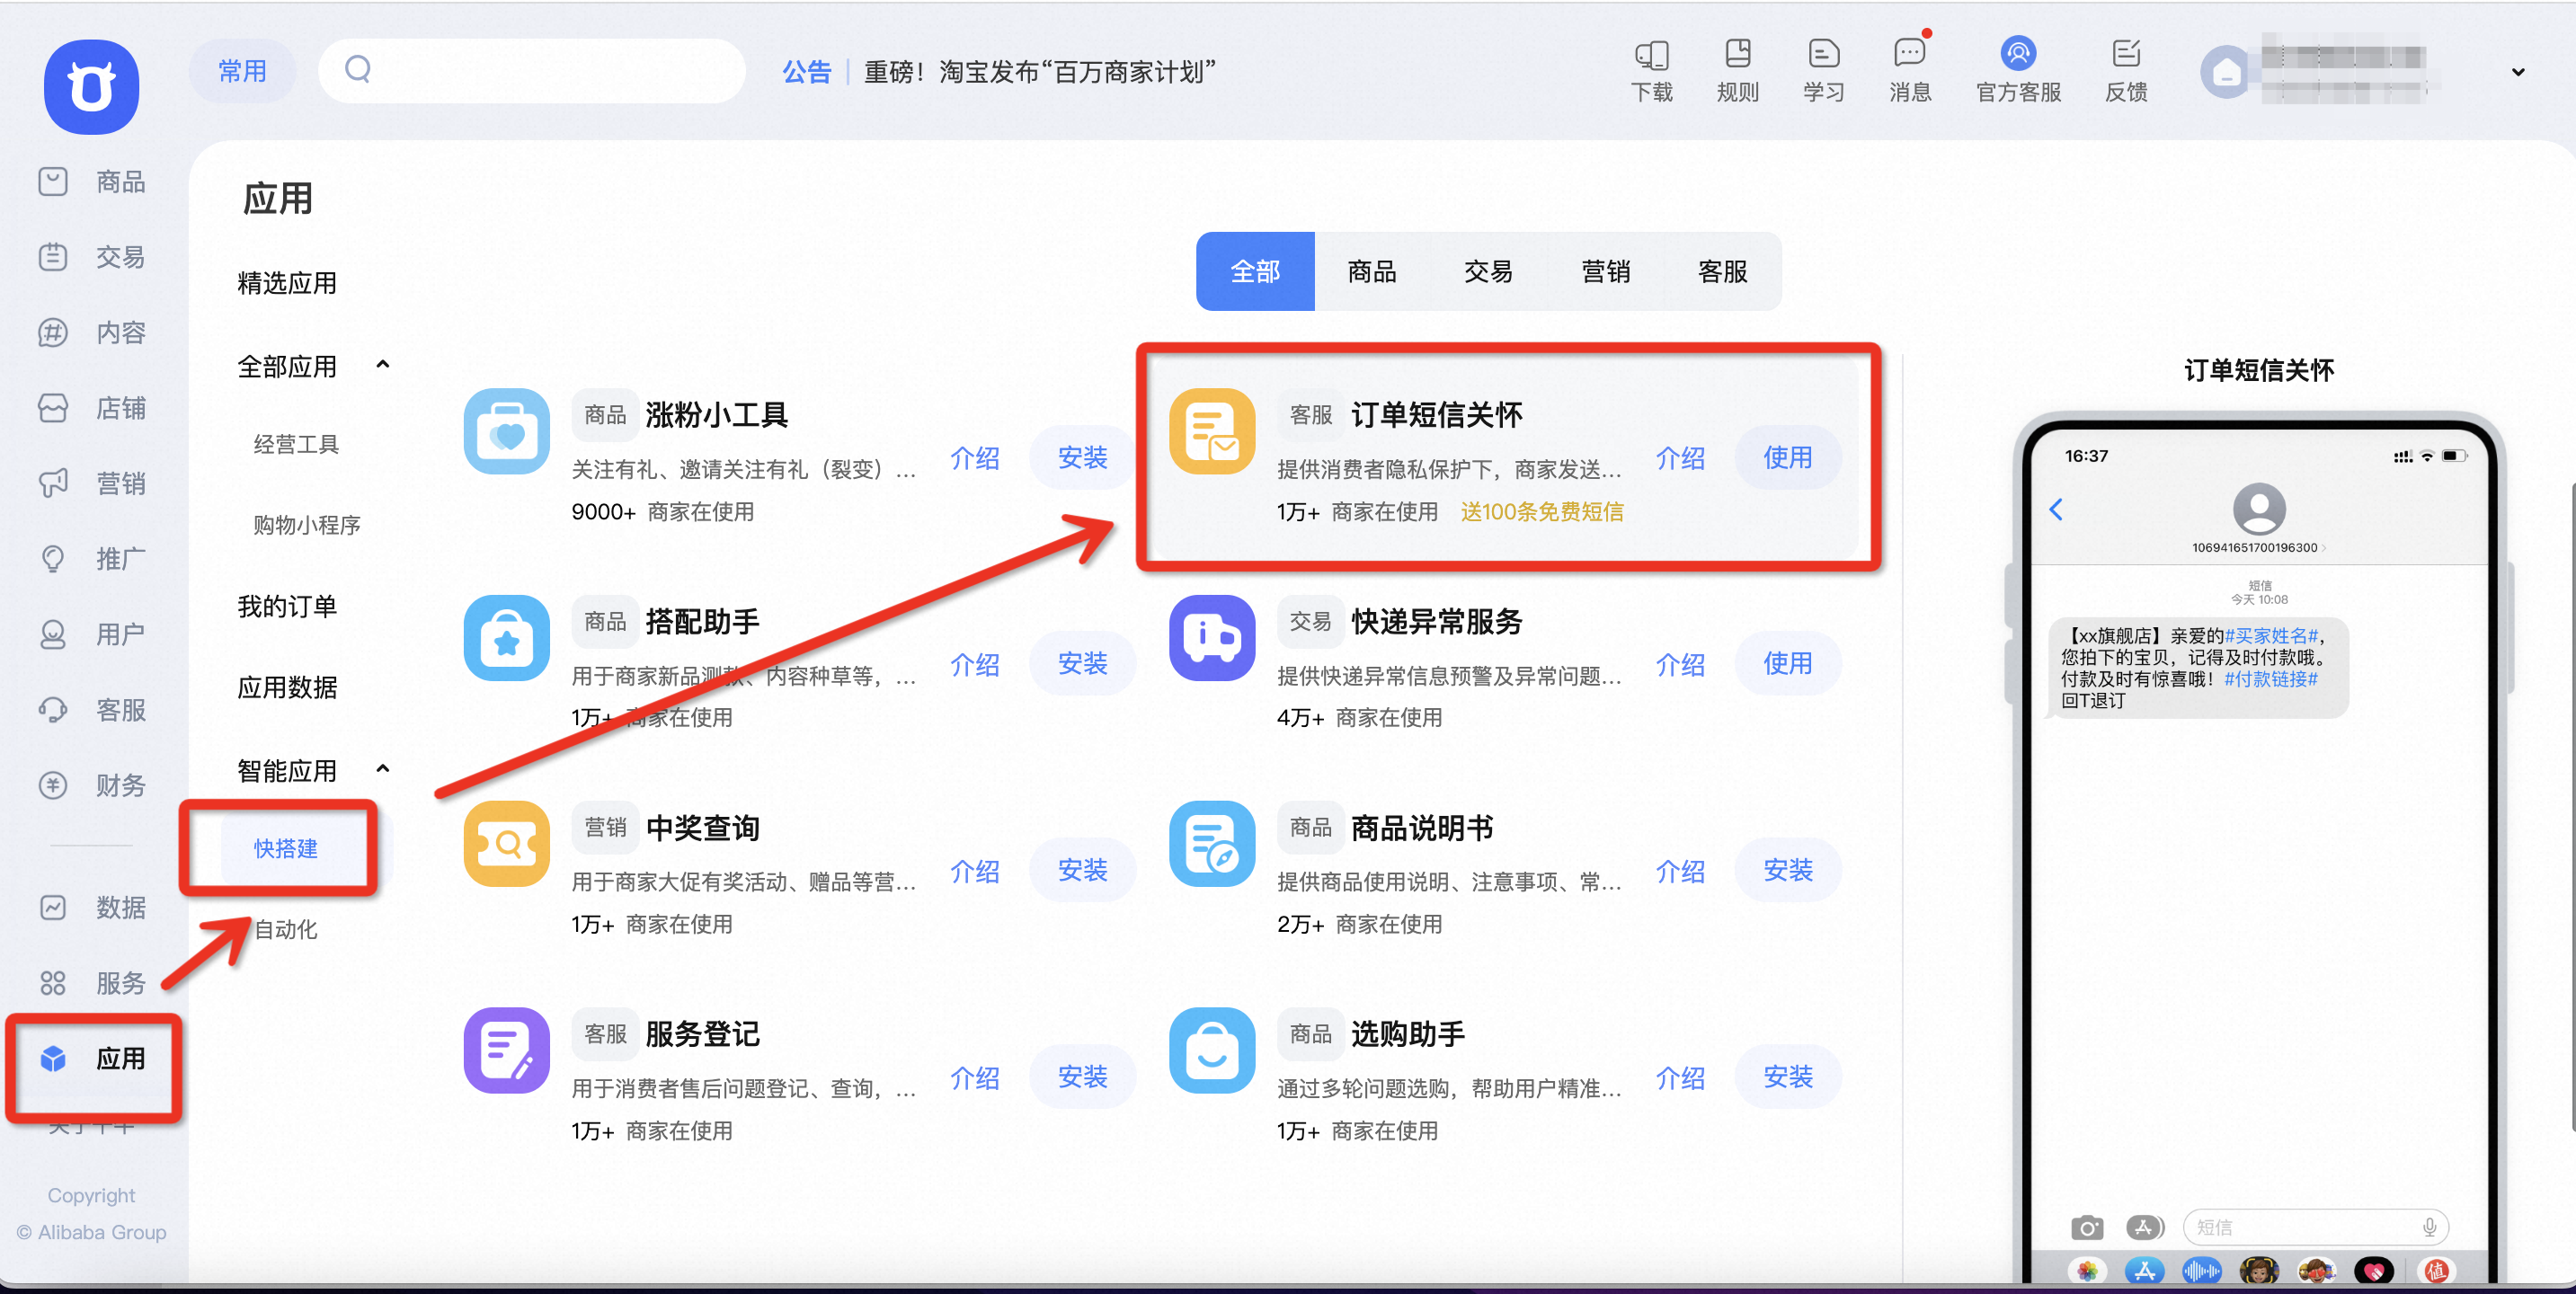This screenshot has height=1294, width=2576.
Task: Open the 用户 sidebar section
Action: (x=92, y=634)
